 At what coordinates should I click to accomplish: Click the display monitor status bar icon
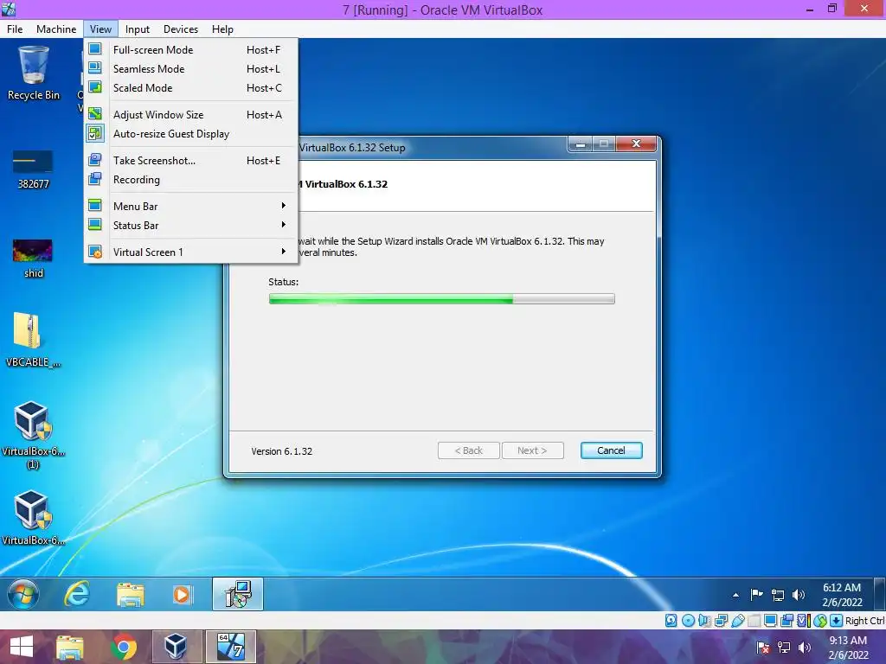point(770,621)
